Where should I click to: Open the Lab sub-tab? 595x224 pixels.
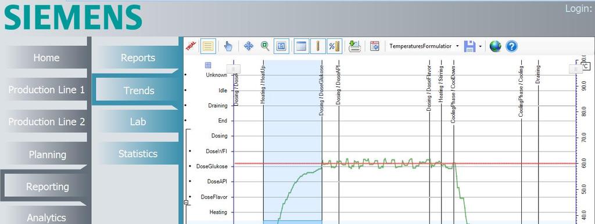click(x=138, y=122)
